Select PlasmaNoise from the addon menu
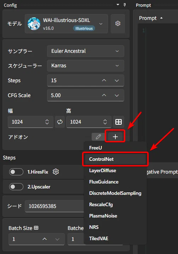 115,216
